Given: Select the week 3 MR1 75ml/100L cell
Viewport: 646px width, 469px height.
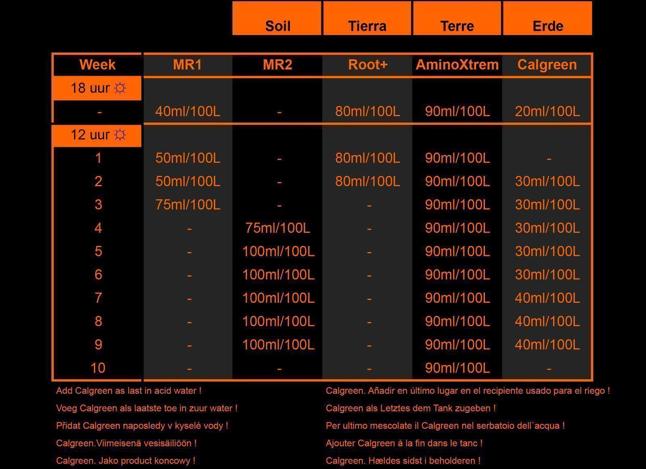Looking at the screenshot, I should (x=188, y=205).
